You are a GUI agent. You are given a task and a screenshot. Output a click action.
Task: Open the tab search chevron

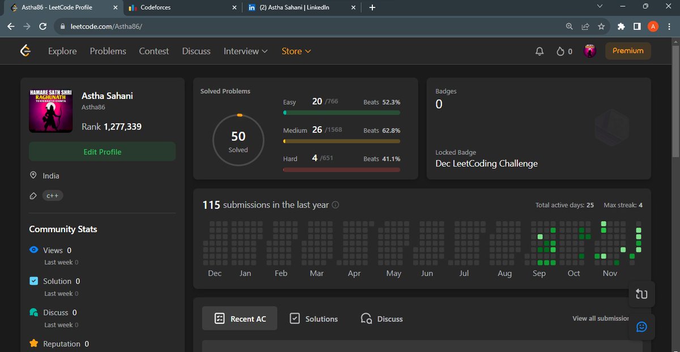[x=600, y=6]
